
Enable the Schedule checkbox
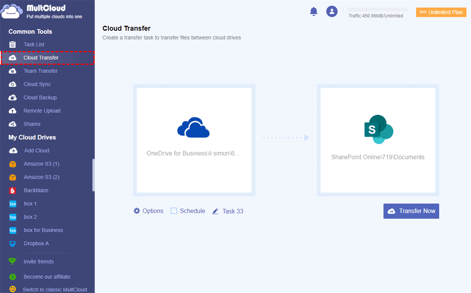point(174,211)
